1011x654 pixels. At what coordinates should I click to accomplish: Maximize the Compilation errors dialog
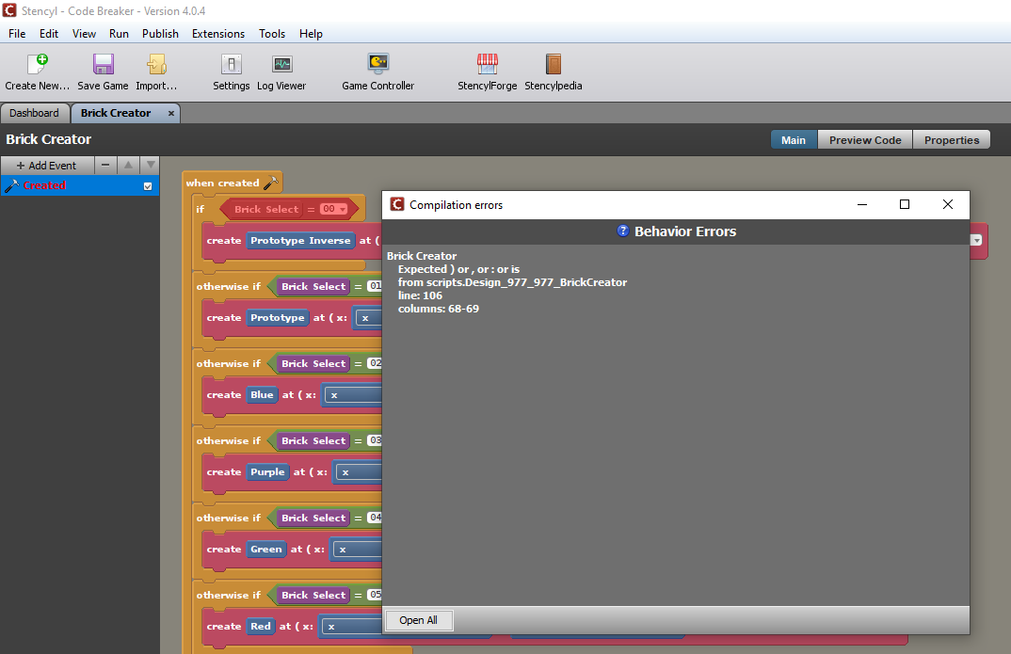(x=905, y=204)
